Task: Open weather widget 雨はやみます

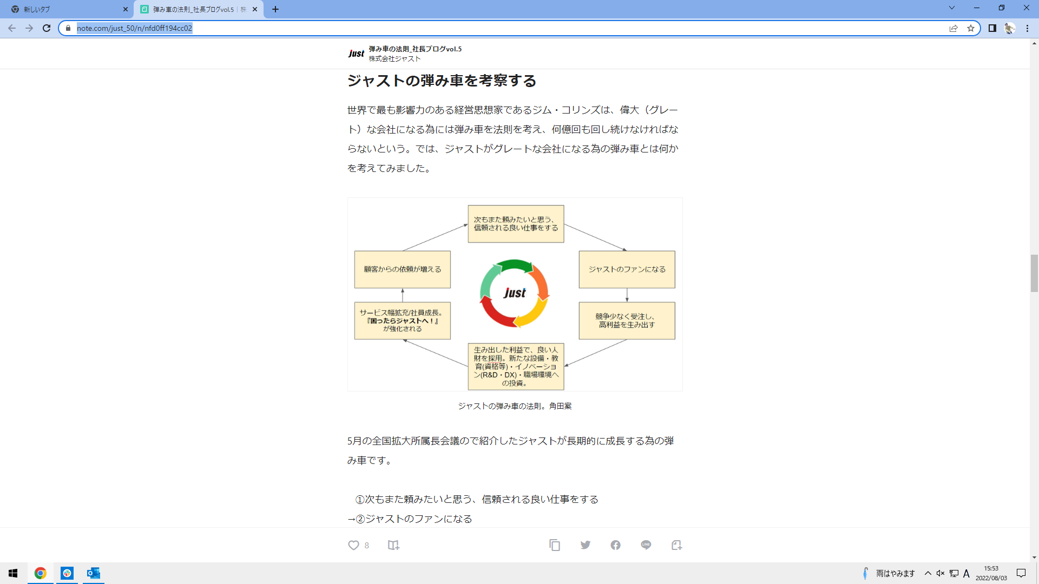Action: pos(888,573)
